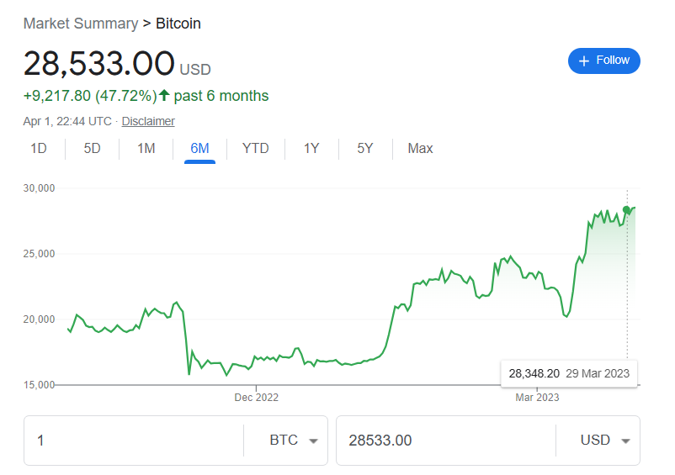
Task: Switch to the 1Y time range
Action: [x=311, y=149]
